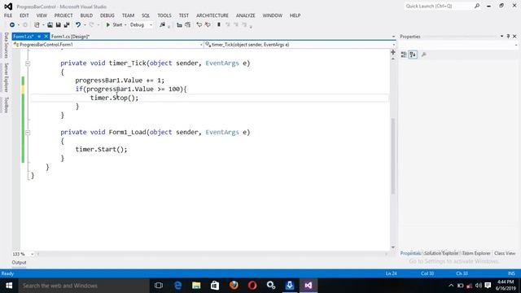521x293 pixels.
Task: Open the ANALYZE menu
Action: 246,15
